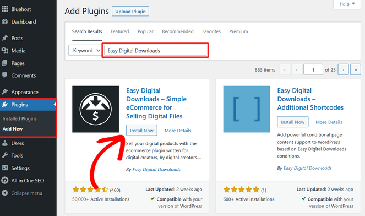365x216 pixels.
Task: Click the All in One SEO gear icon
Action: (x=5, y=180)
